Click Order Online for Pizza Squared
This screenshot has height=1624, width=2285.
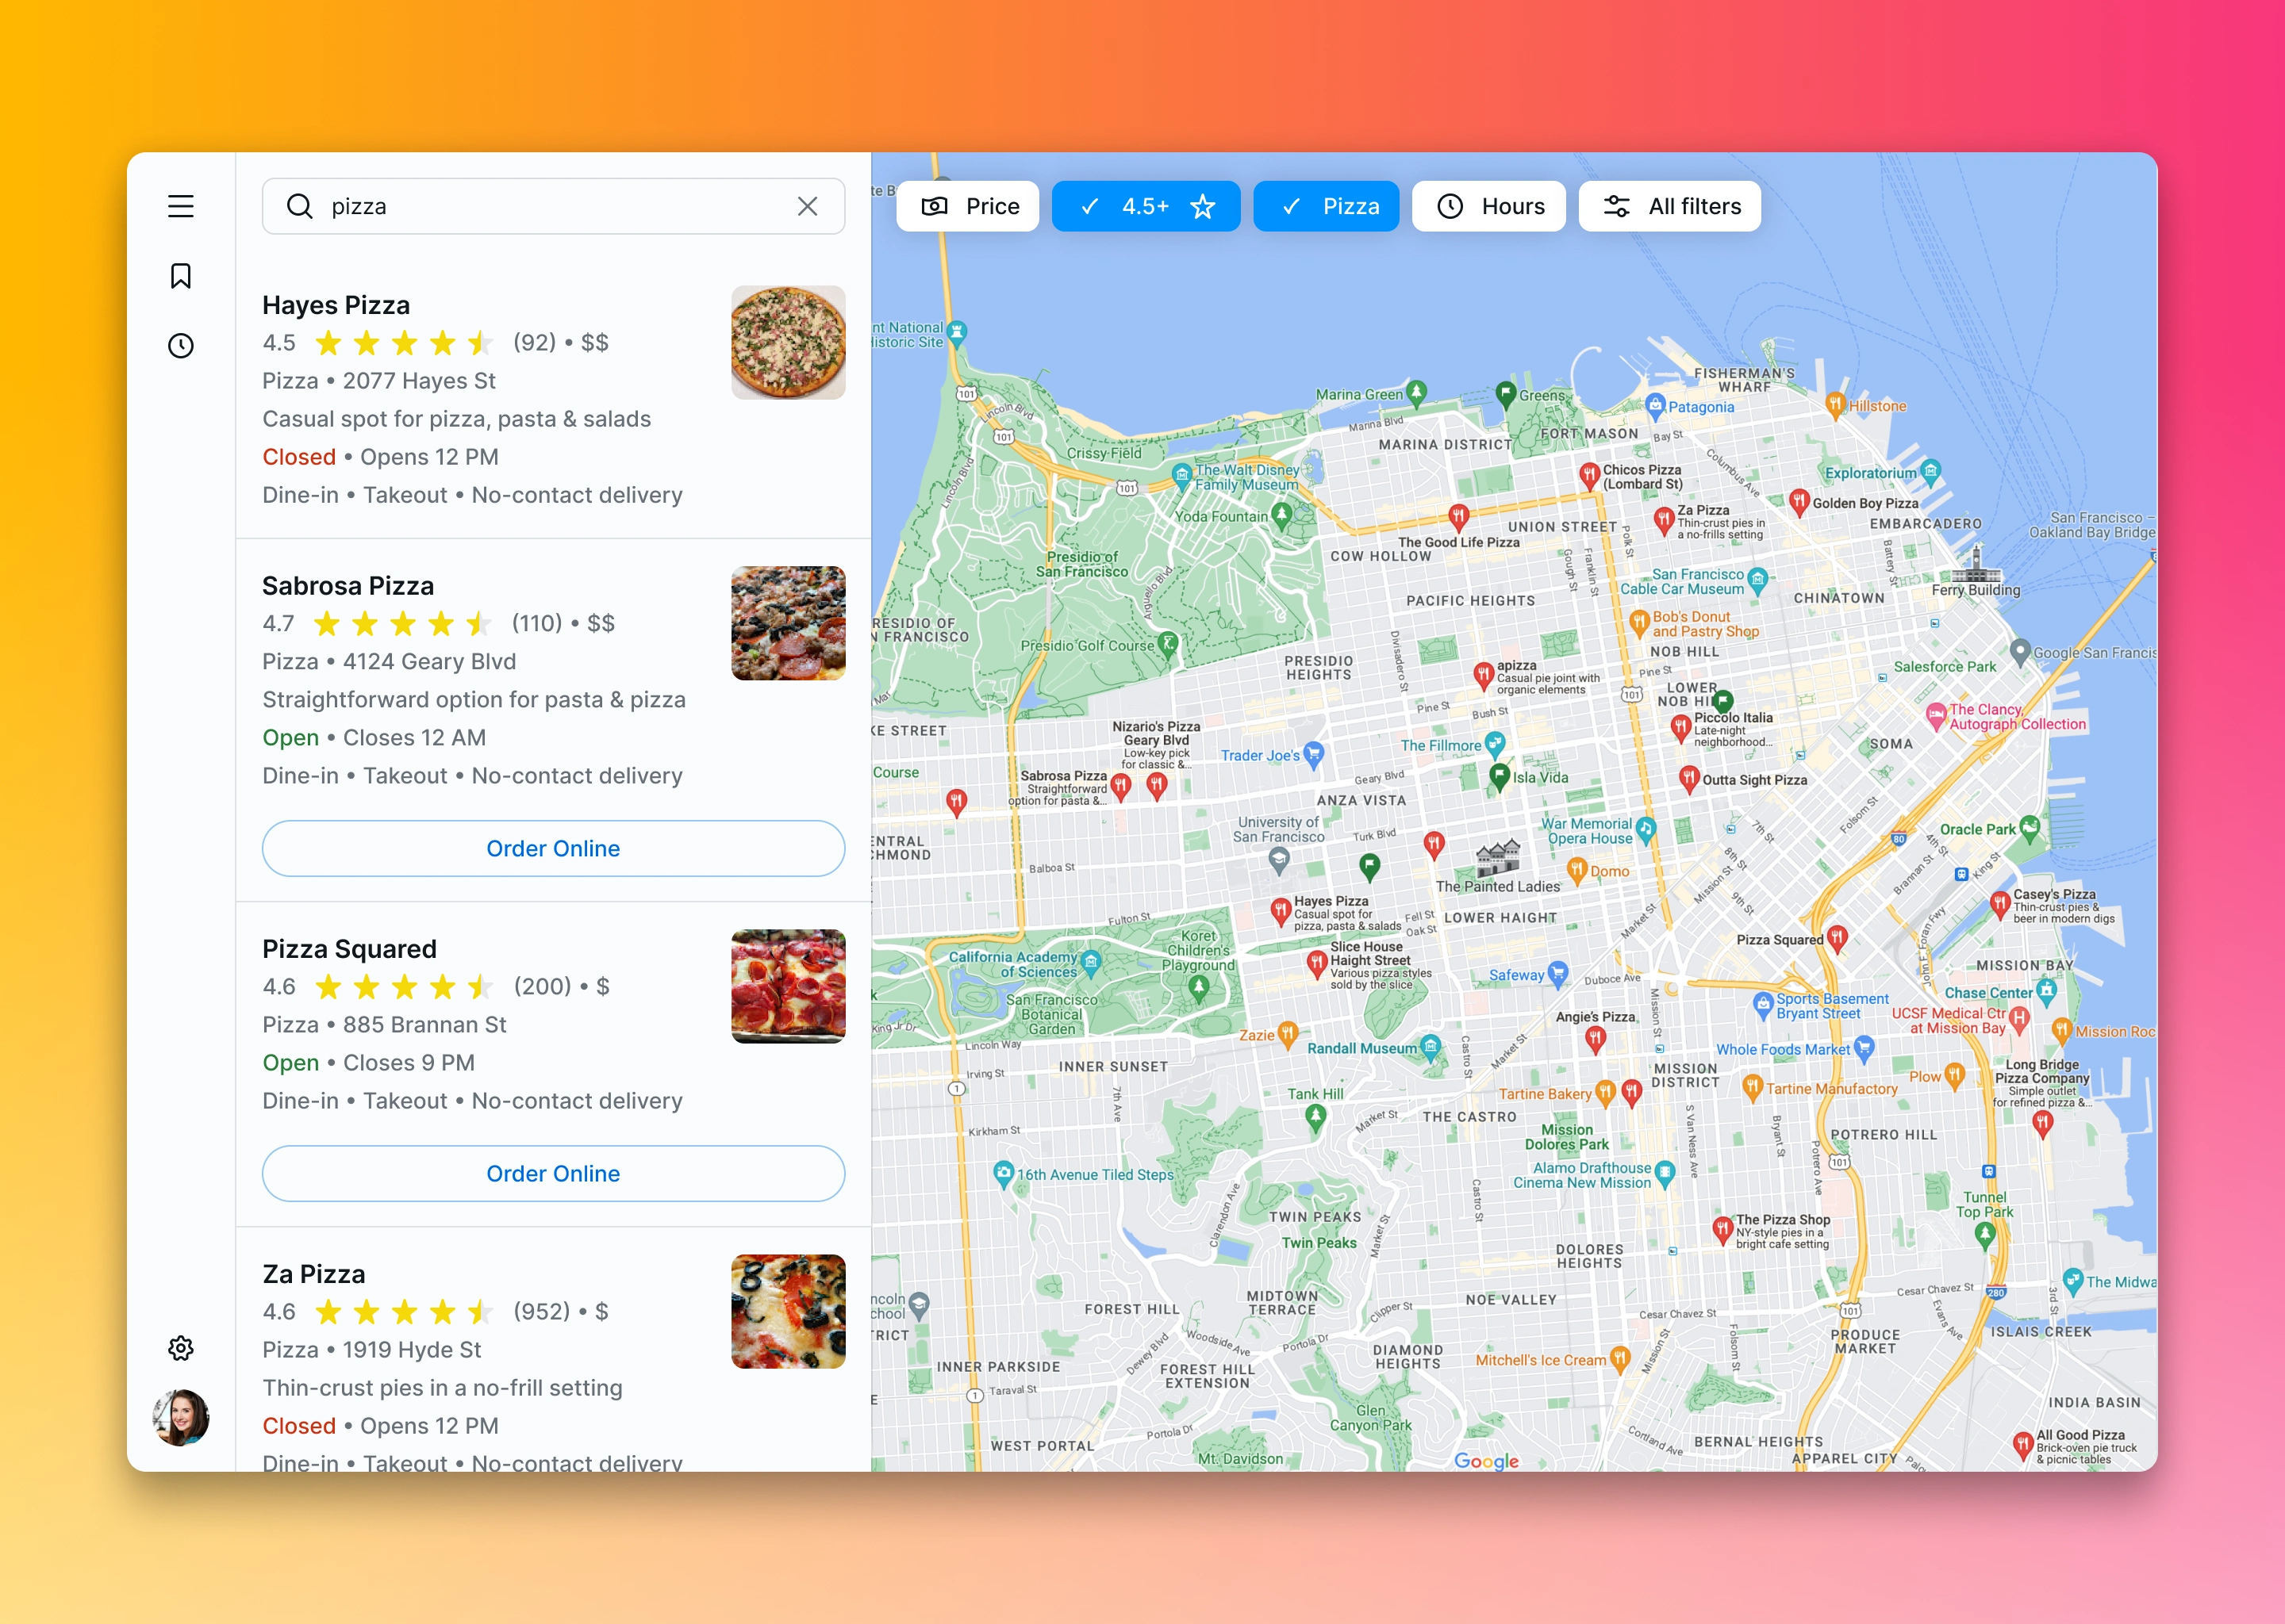[x=553, y=1173]
